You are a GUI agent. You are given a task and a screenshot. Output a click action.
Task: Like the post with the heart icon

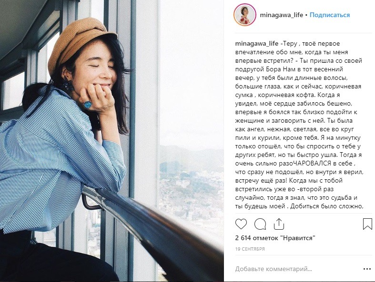(x=241, y=224)
